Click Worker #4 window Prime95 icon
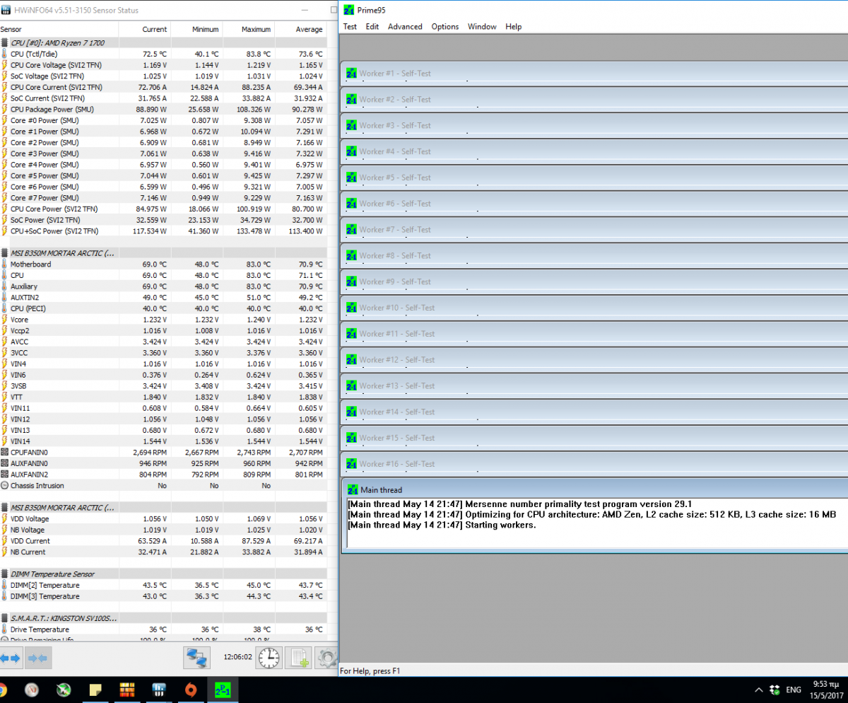The width and height of the screenshot is (848, 703). (351, 151)
